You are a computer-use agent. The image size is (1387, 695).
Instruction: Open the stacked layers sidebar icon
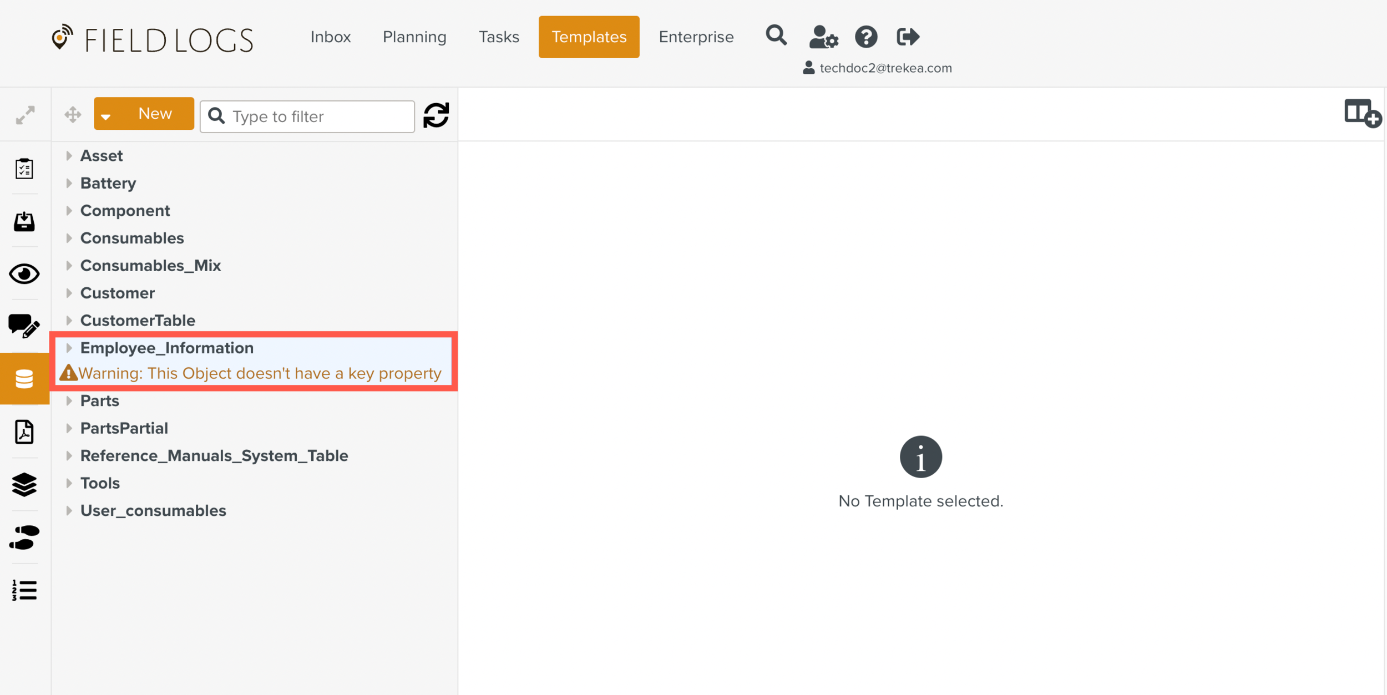point(24,484)
